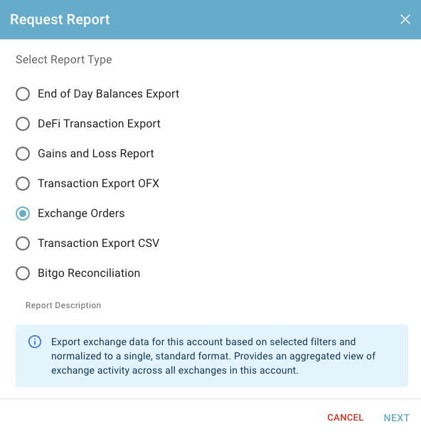Click the 'End of Day Balances Export' label text
The image size is (421, 432).
pos(109,94)
